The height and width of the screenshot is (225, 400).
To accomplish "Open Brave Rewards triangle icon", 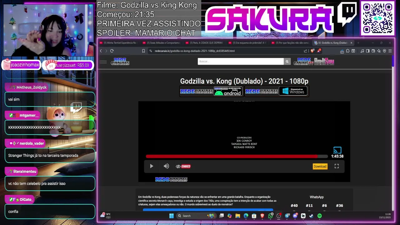I will [x=319, y=51].
